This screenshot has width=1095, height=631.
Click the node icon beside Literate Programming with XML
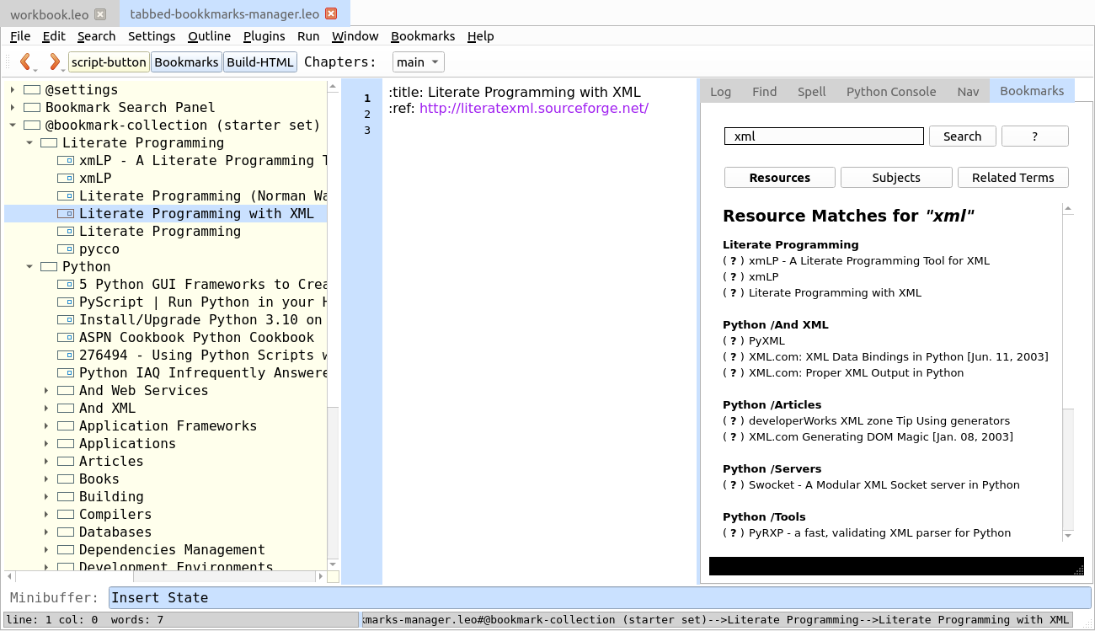pos(66,213)
